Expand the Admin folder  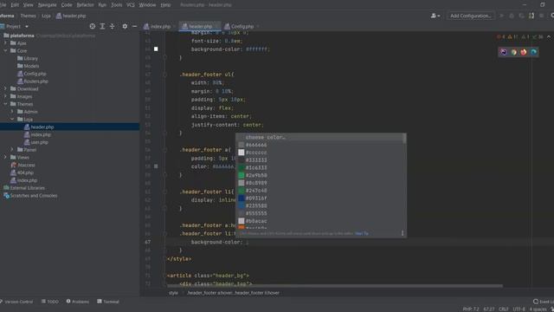pos(12,112)
